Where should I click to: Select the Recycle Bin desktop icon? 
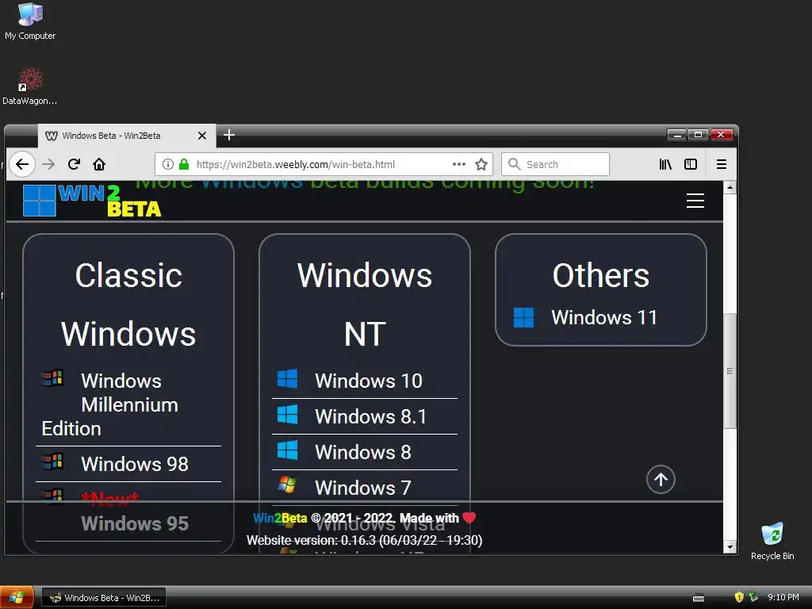point(772,542)
